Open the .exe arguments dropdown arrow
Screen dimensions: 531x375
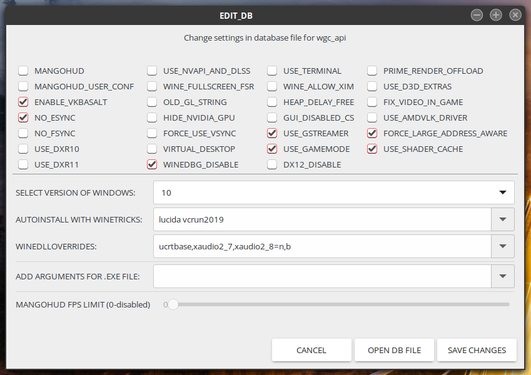(x=503, y=276)
